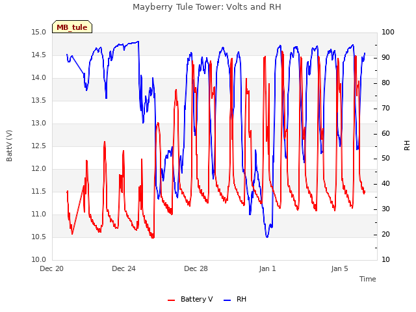The image size is (416, 312).
Task: Click the 15.0 left axis value
Action: (x=39, y=32)
